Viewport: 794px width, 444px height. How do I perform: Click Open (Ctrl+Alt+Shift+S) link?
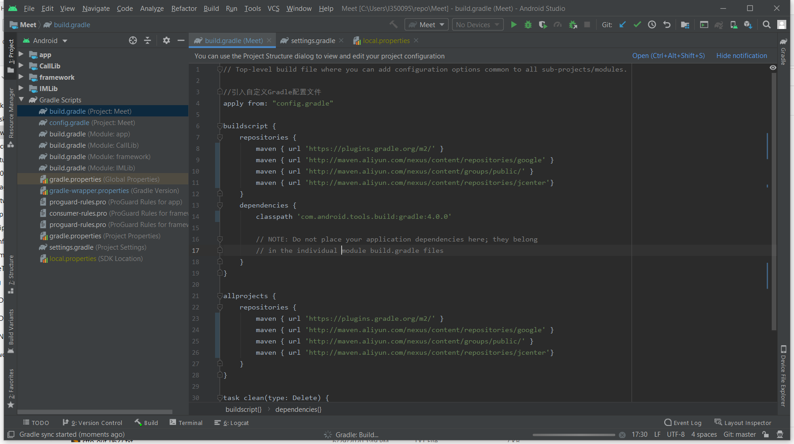point(668,56)
